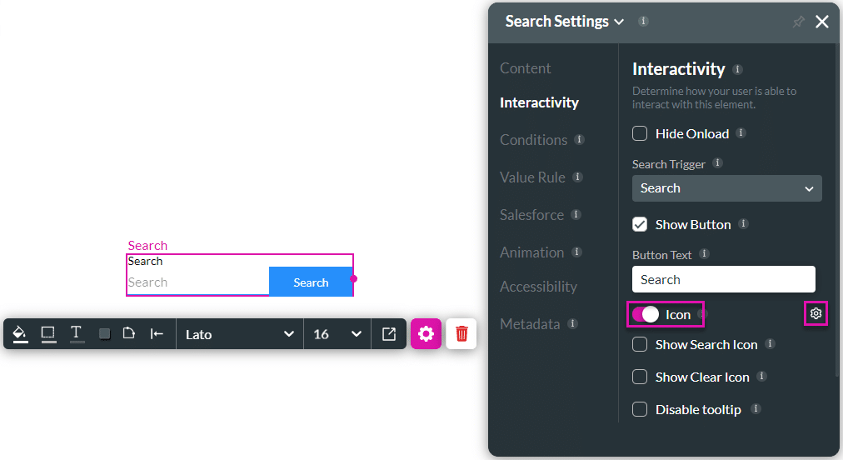Click the fill color bucket icon
The image size is (843, 460).
tap(20, 333)
